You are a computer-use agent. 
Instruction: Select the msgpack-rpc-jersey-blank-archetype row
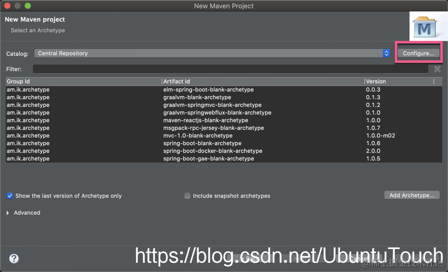224,128
